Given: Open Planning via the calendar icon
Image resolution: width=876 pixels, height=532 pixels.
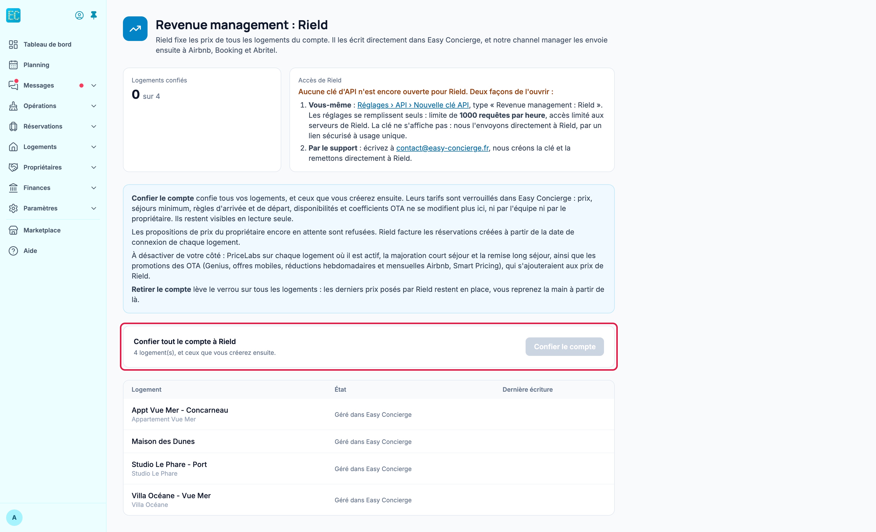Looking at the screenshot, I should [x=13, y=65].
